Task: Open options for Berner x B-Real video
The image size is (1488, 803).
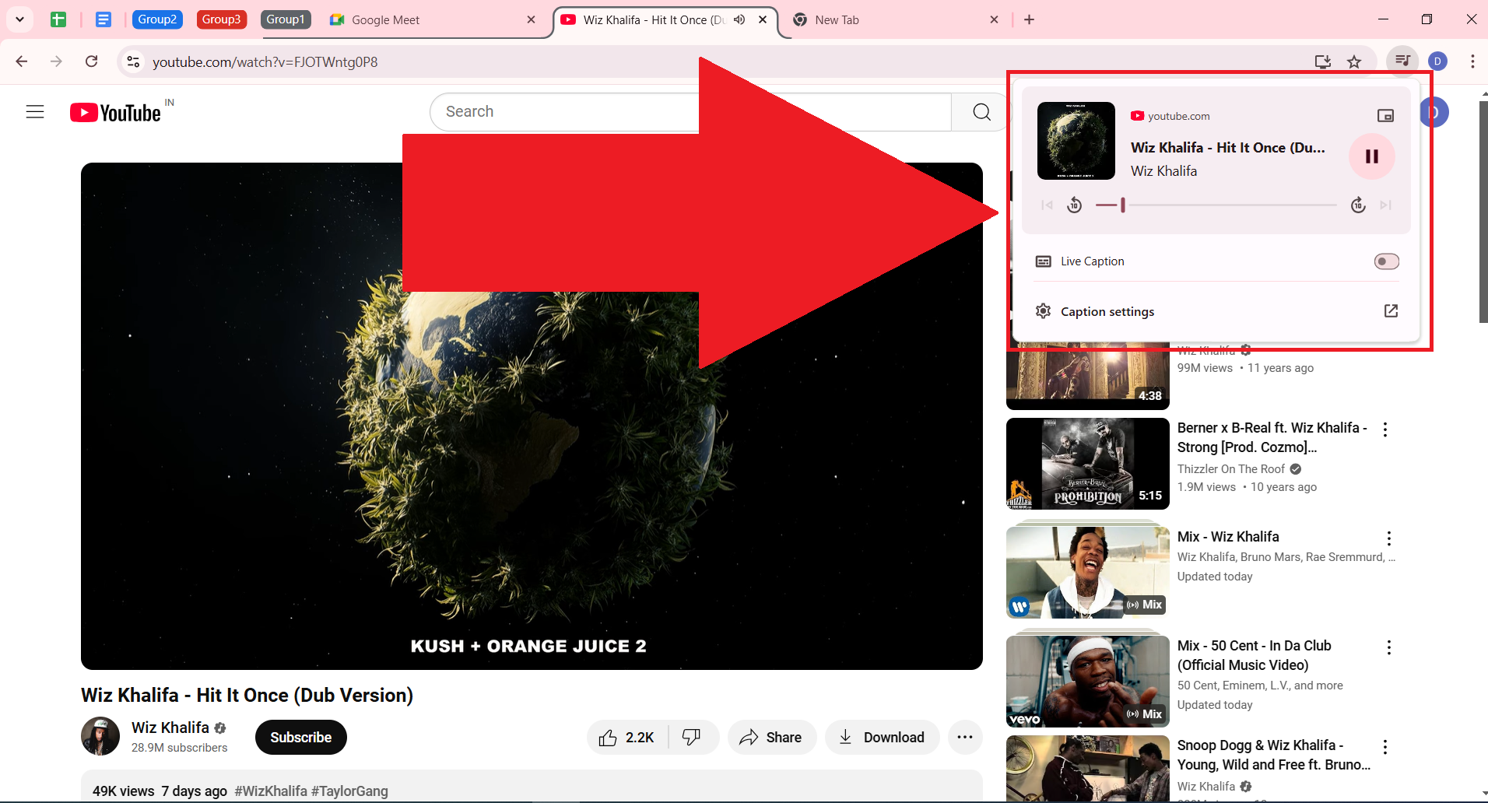Action: [1385, 430]
